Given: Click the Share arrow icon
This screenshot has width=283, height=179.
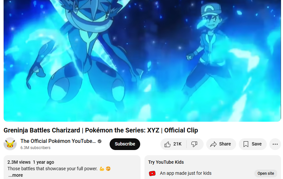Looking at the screenshot, I should pos(213,144).
